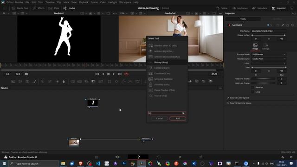The image size is (297, 167).
Task: Open the viewer zoom percentage dropdown
Action: (x=124, y=13)
